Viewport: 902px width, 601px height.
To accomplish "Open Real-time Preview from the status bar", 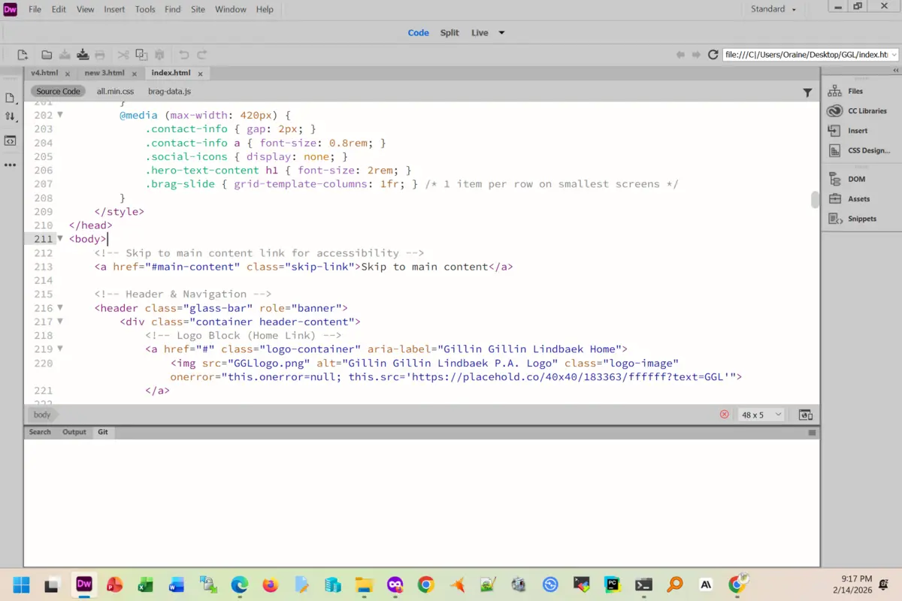I will [805, 414].
